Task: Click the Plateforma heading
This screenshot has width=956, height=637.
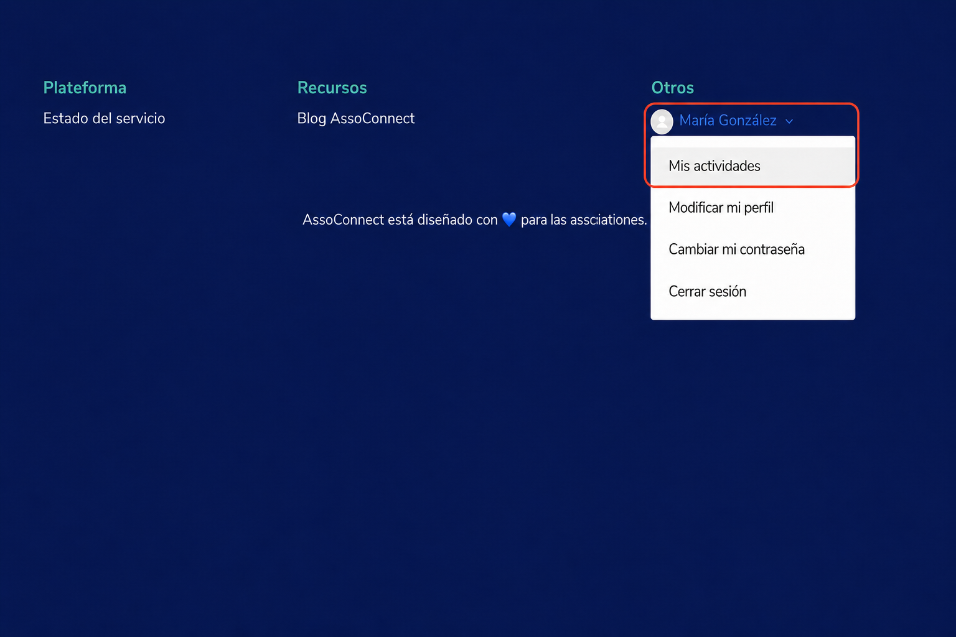Action: click(85, 88)
